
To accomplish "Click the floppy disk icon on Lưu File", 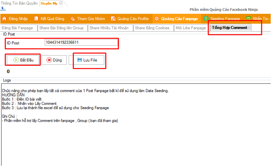I will (79, 60).
